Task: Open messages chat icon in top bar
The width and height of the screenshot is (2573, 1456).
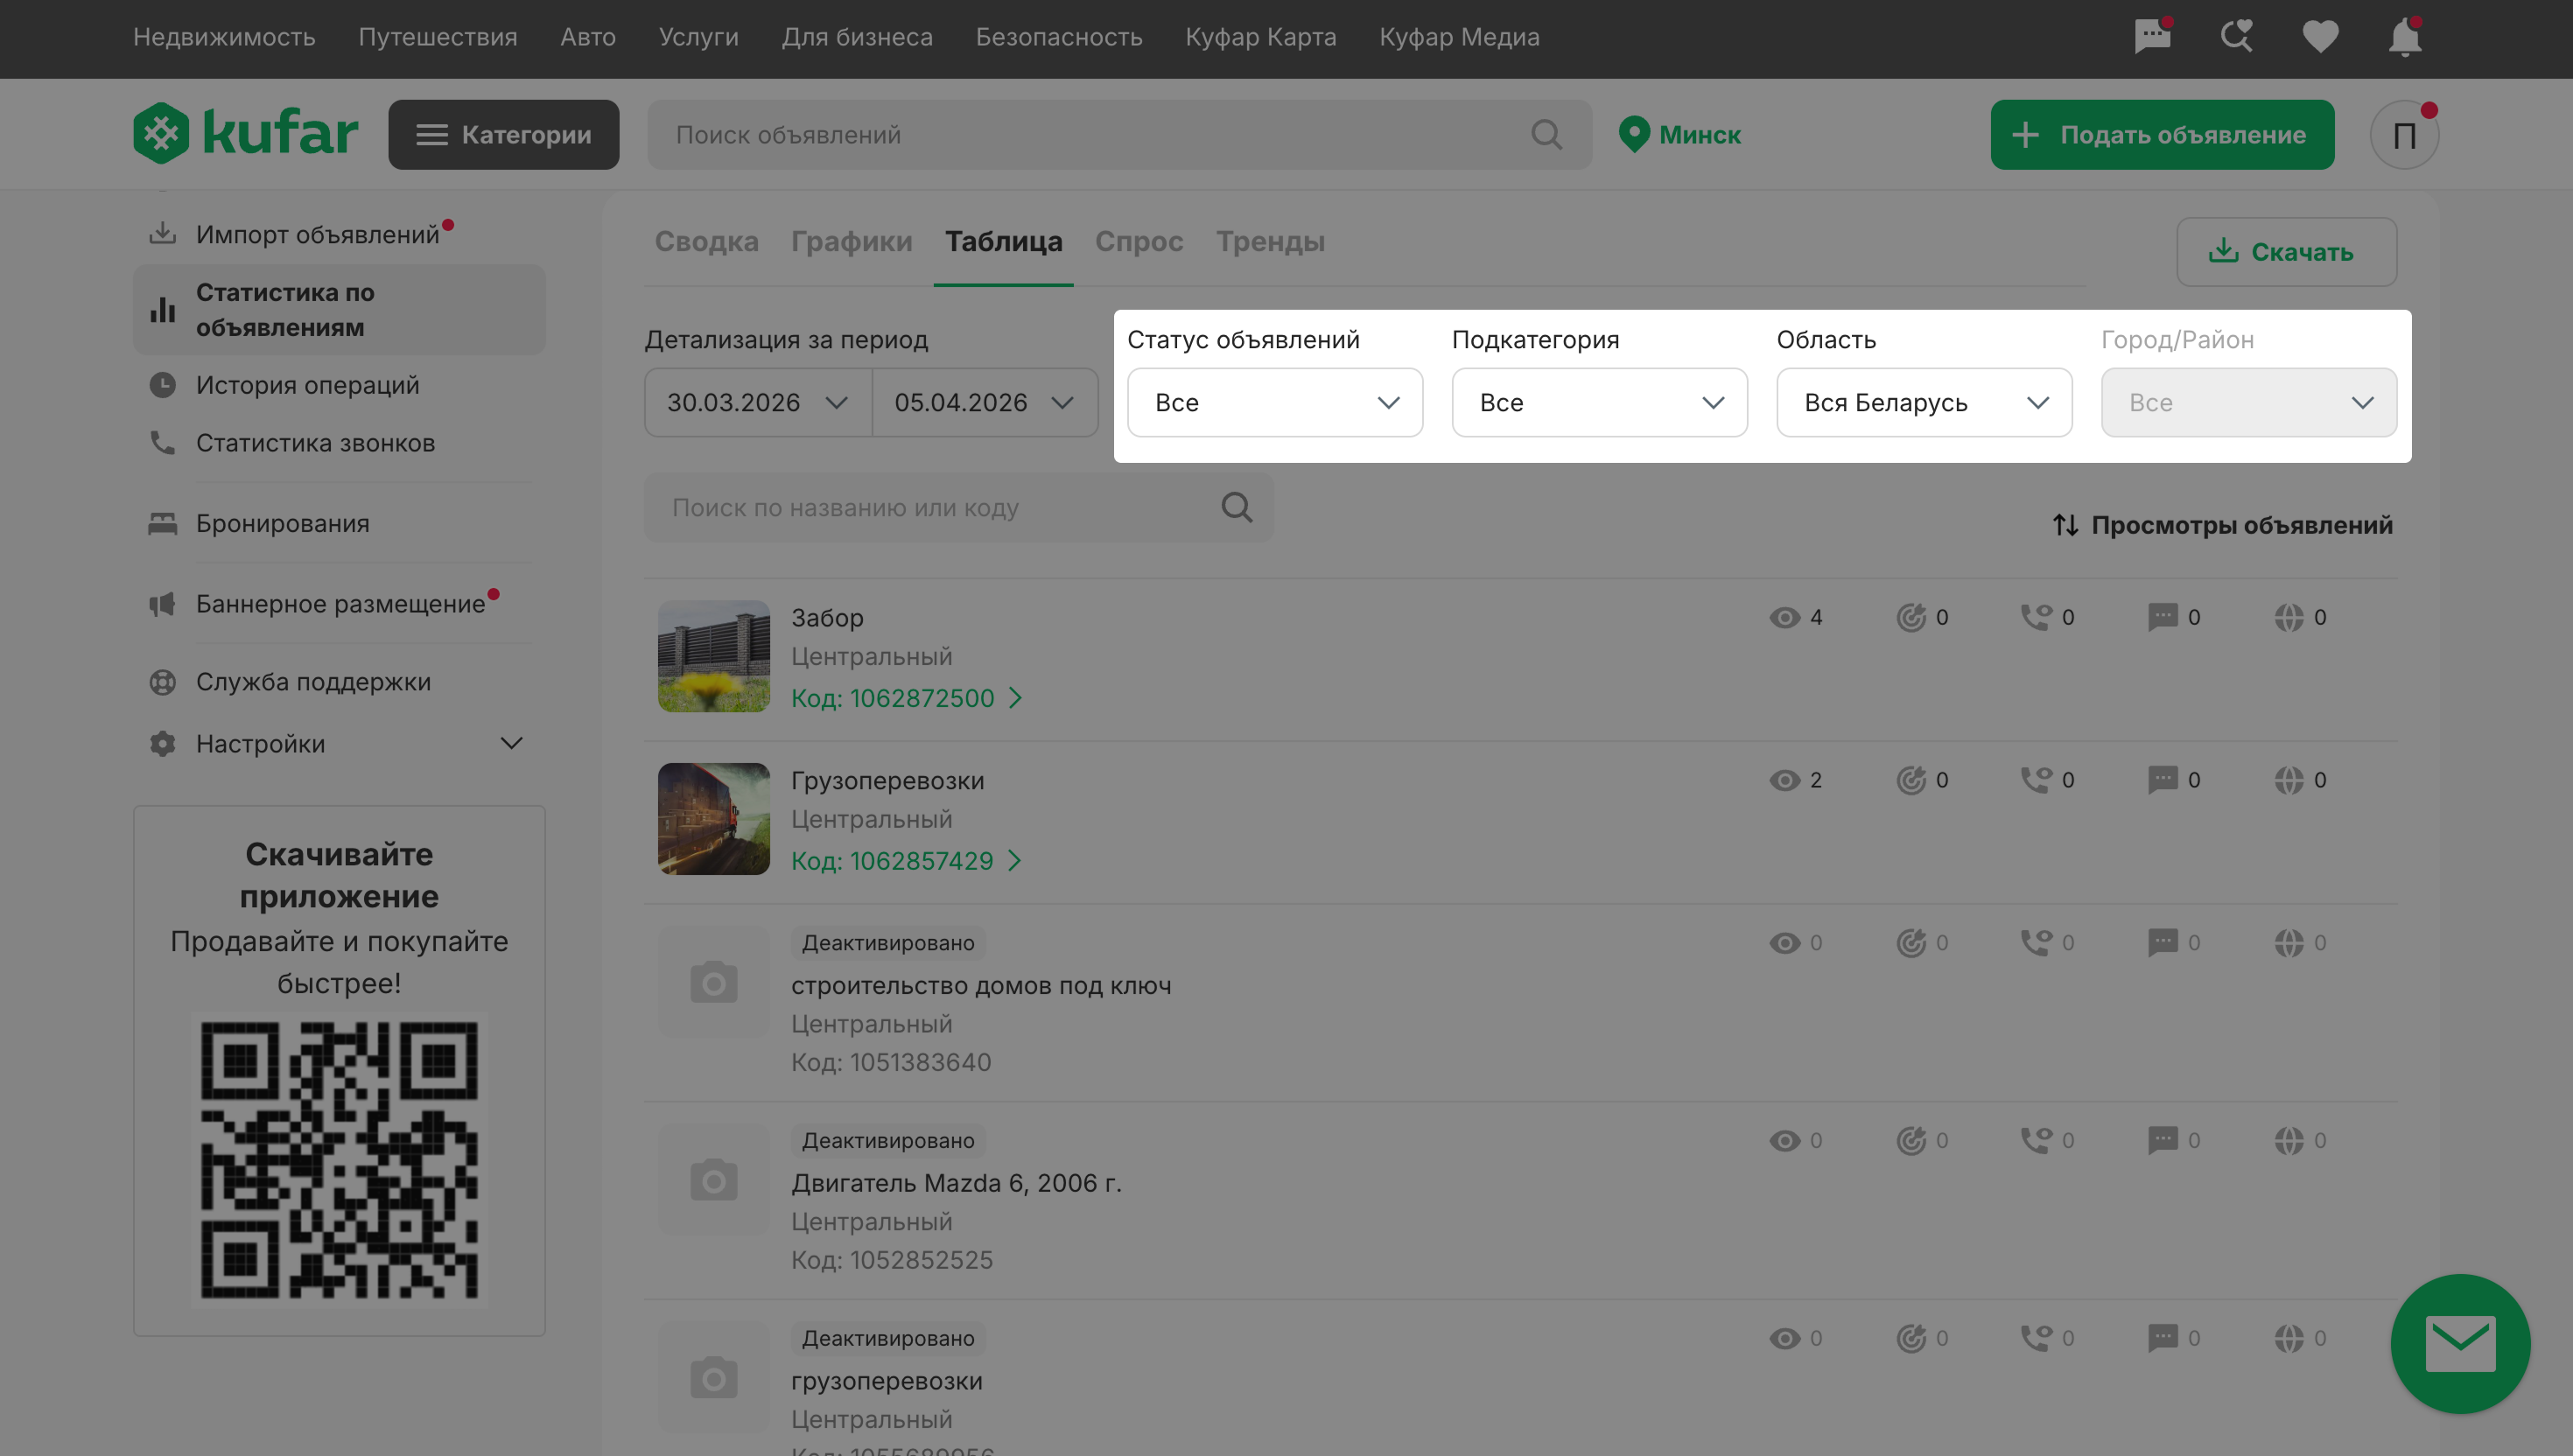Action: pyautogui.click(x=2152, y=37)
